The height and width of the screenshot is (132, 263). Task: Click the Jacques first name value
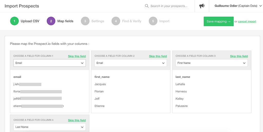tap(100, 84)
